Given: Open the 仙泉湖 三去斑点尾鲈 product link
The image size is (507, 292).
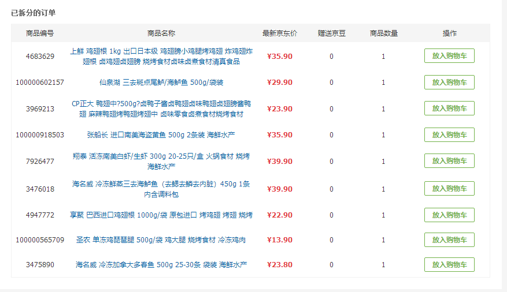Looking at the screenshot, I should click(x=161, y=83).
